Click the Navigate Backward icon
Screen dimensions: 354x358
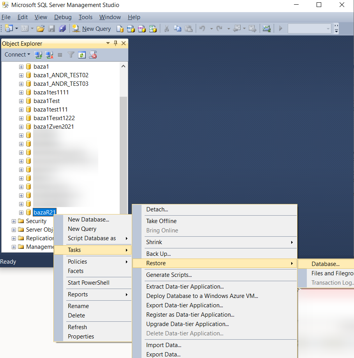coord(237,28)
